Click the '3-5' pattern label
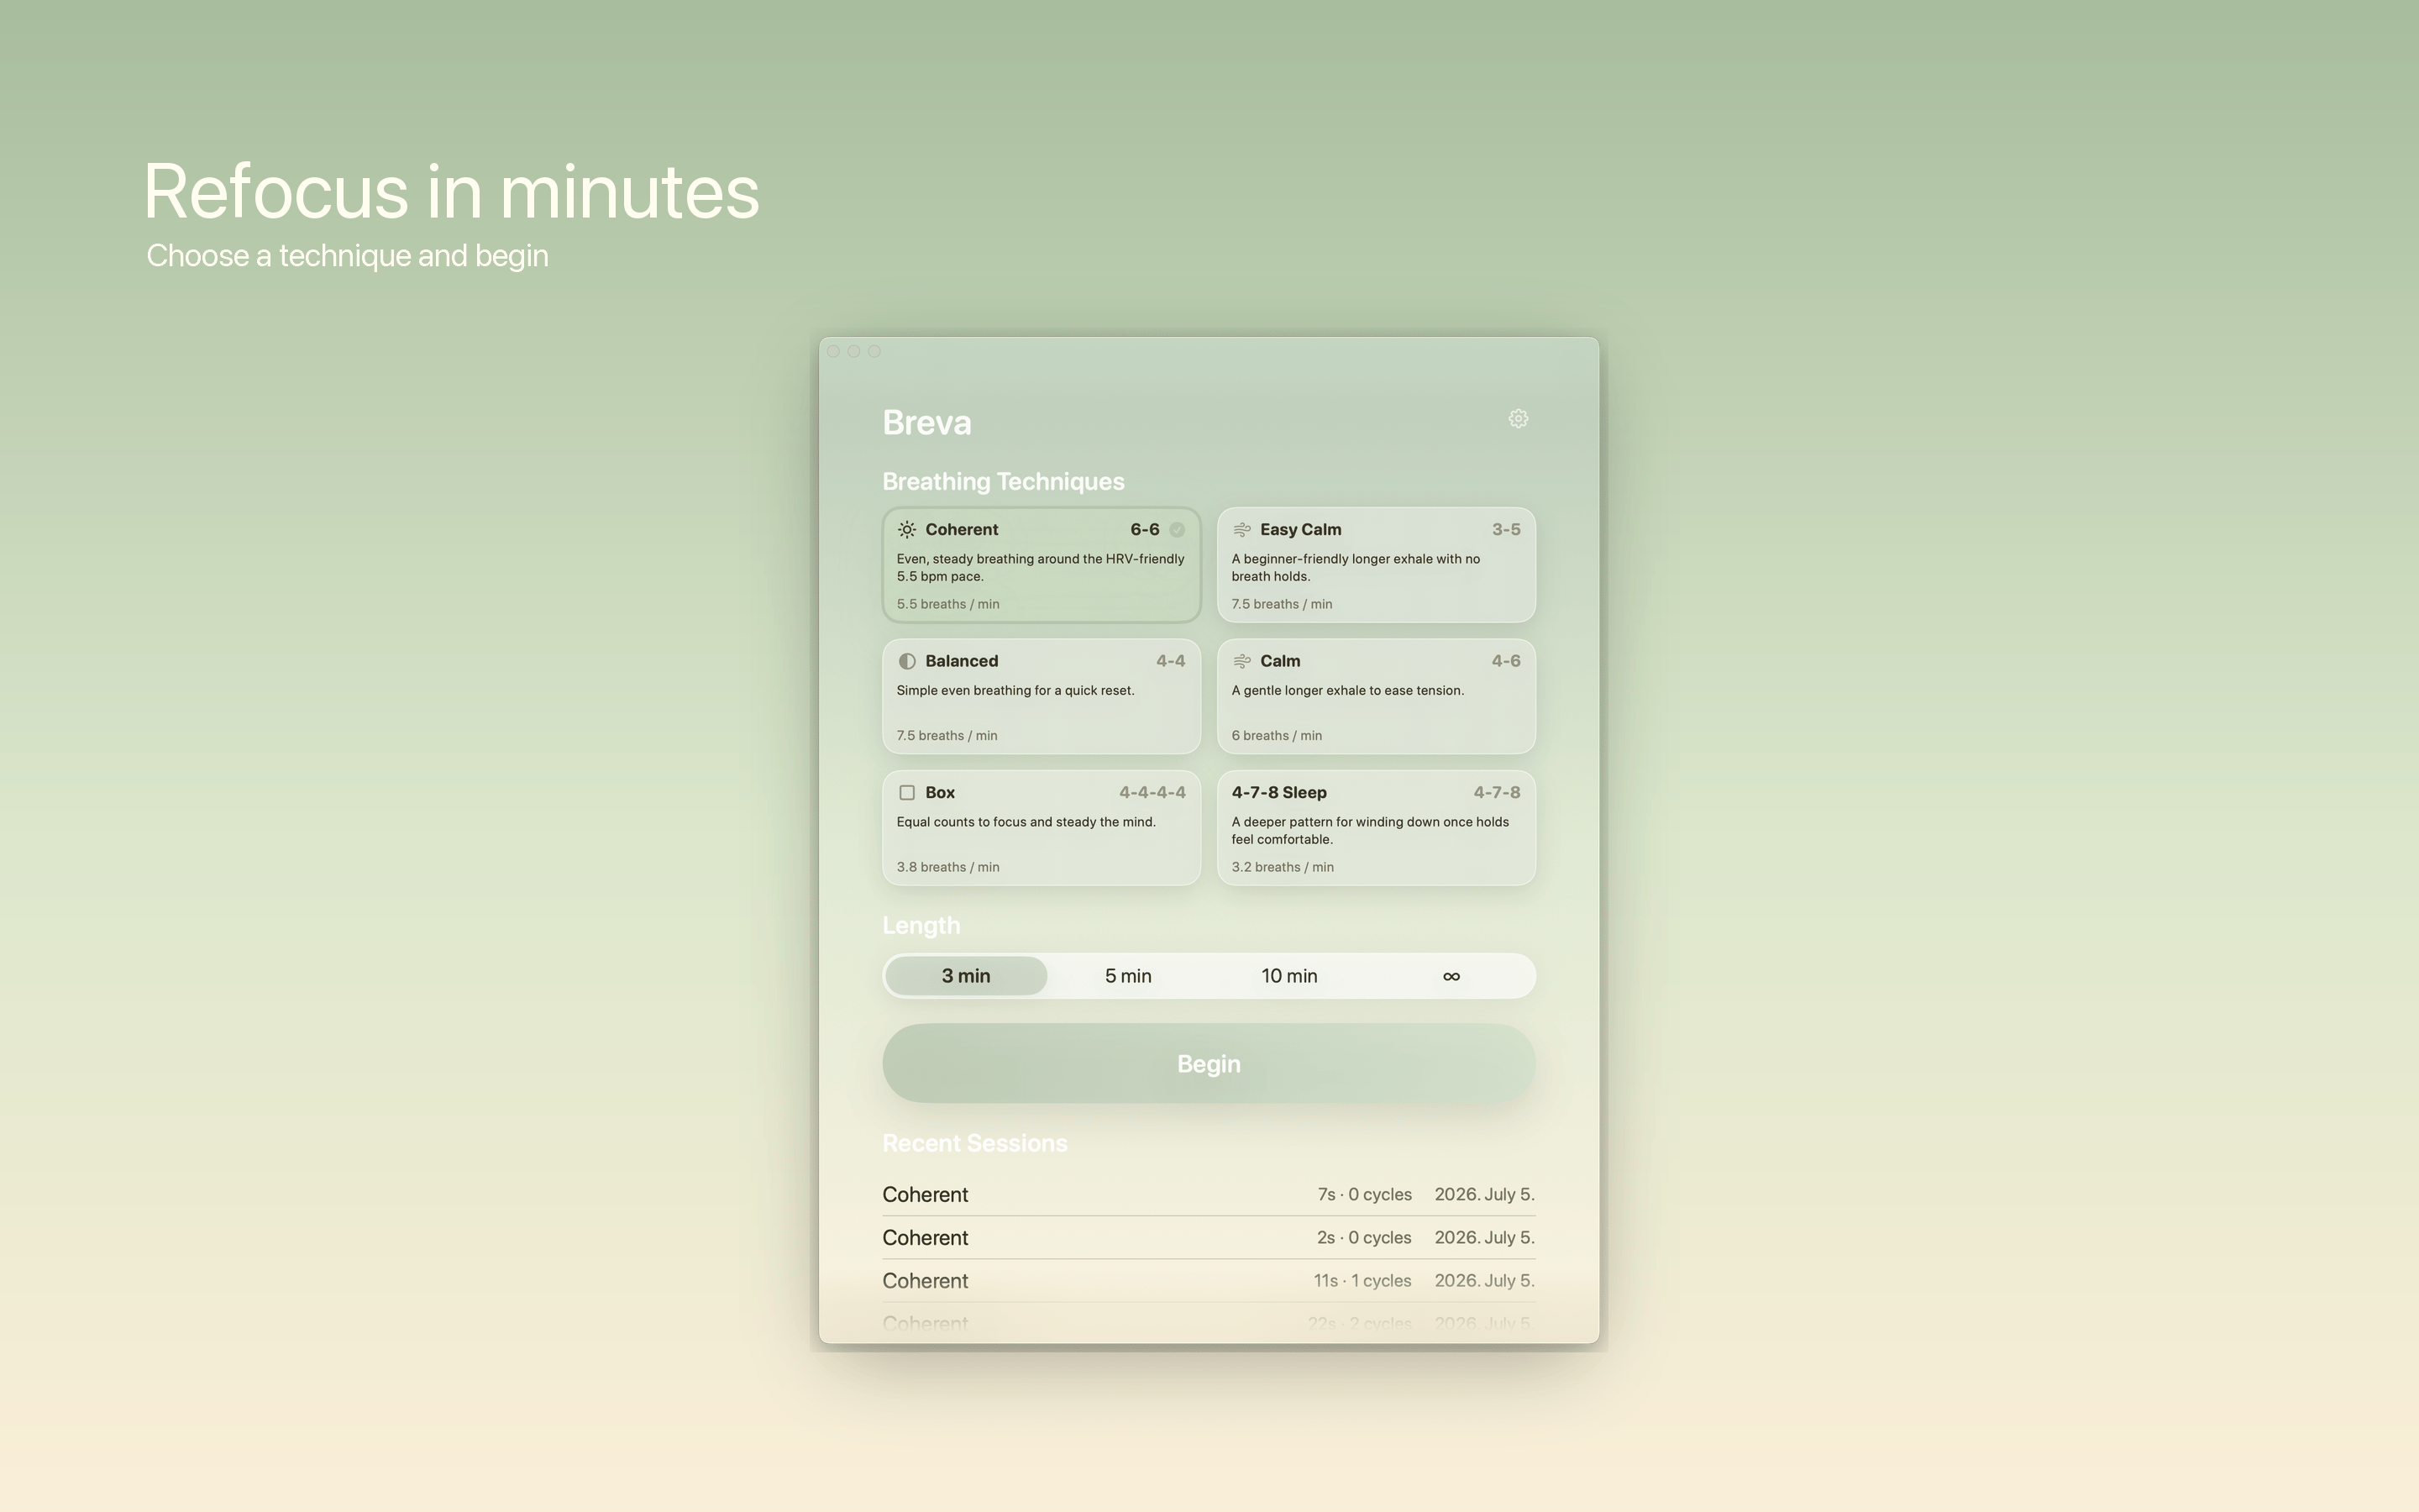The image size is (2419, 1512). pos(1506,530)
